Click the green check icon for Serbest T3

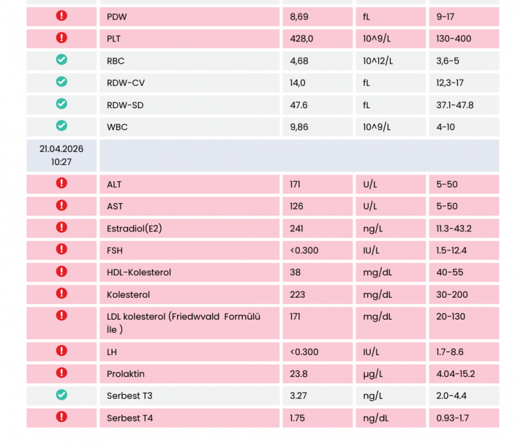[62, 394]
